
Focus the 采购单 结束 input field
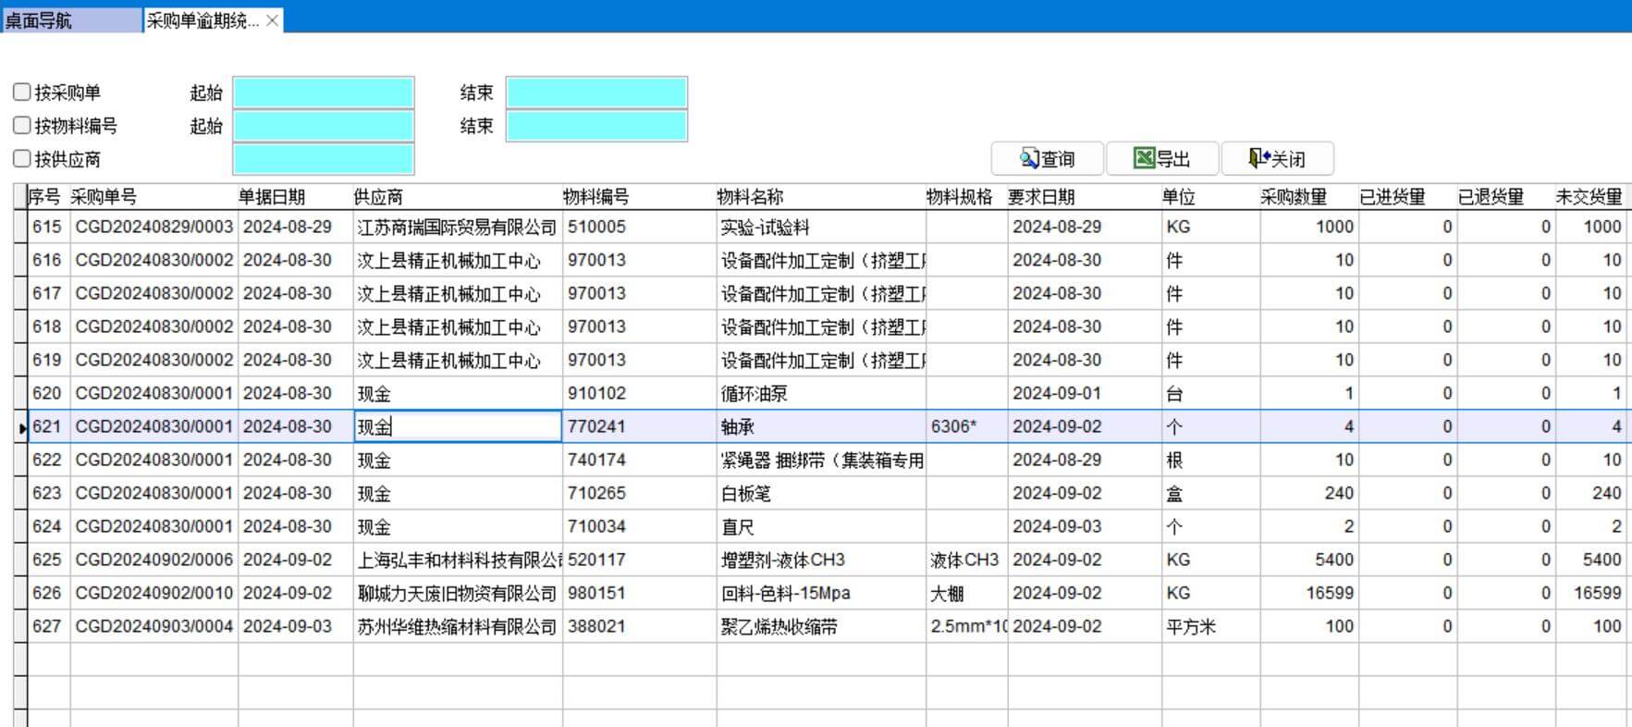tap(596, 92)
